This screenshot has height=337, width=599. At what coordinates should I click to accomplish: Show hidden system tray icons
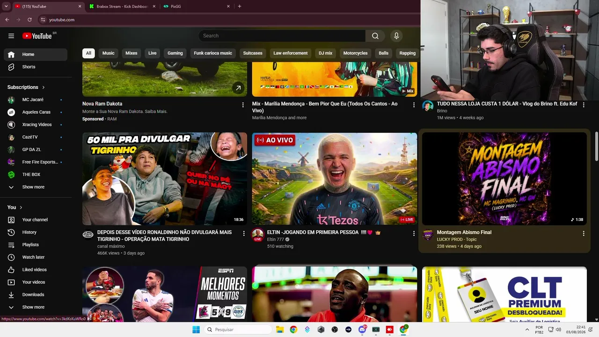pos(527,330)
